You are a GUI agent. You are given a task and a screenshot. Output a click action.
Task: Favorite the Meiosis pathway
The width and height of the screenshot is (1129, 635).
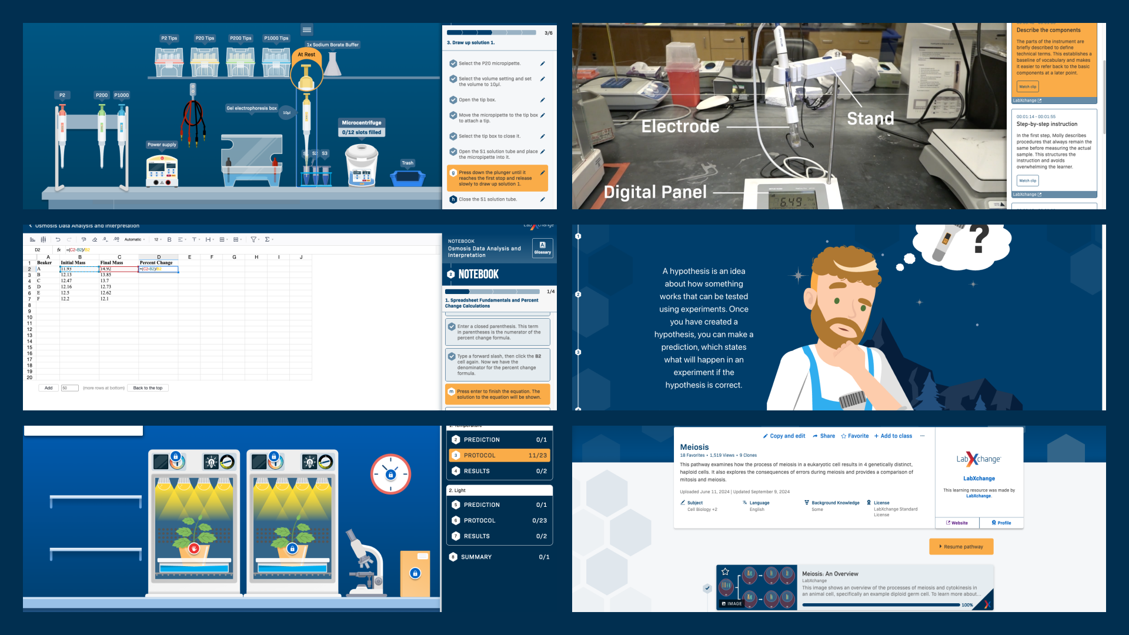pyautogui.click(x=854, y=436)
